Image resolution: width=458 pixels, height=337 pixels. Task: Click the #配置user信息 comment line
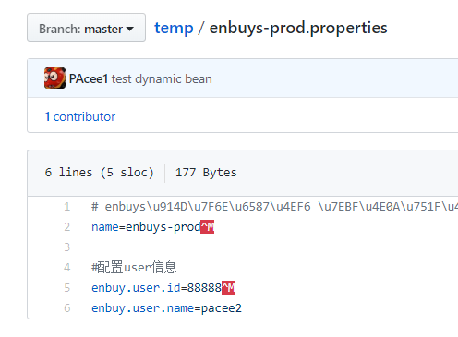pos(134,267)
